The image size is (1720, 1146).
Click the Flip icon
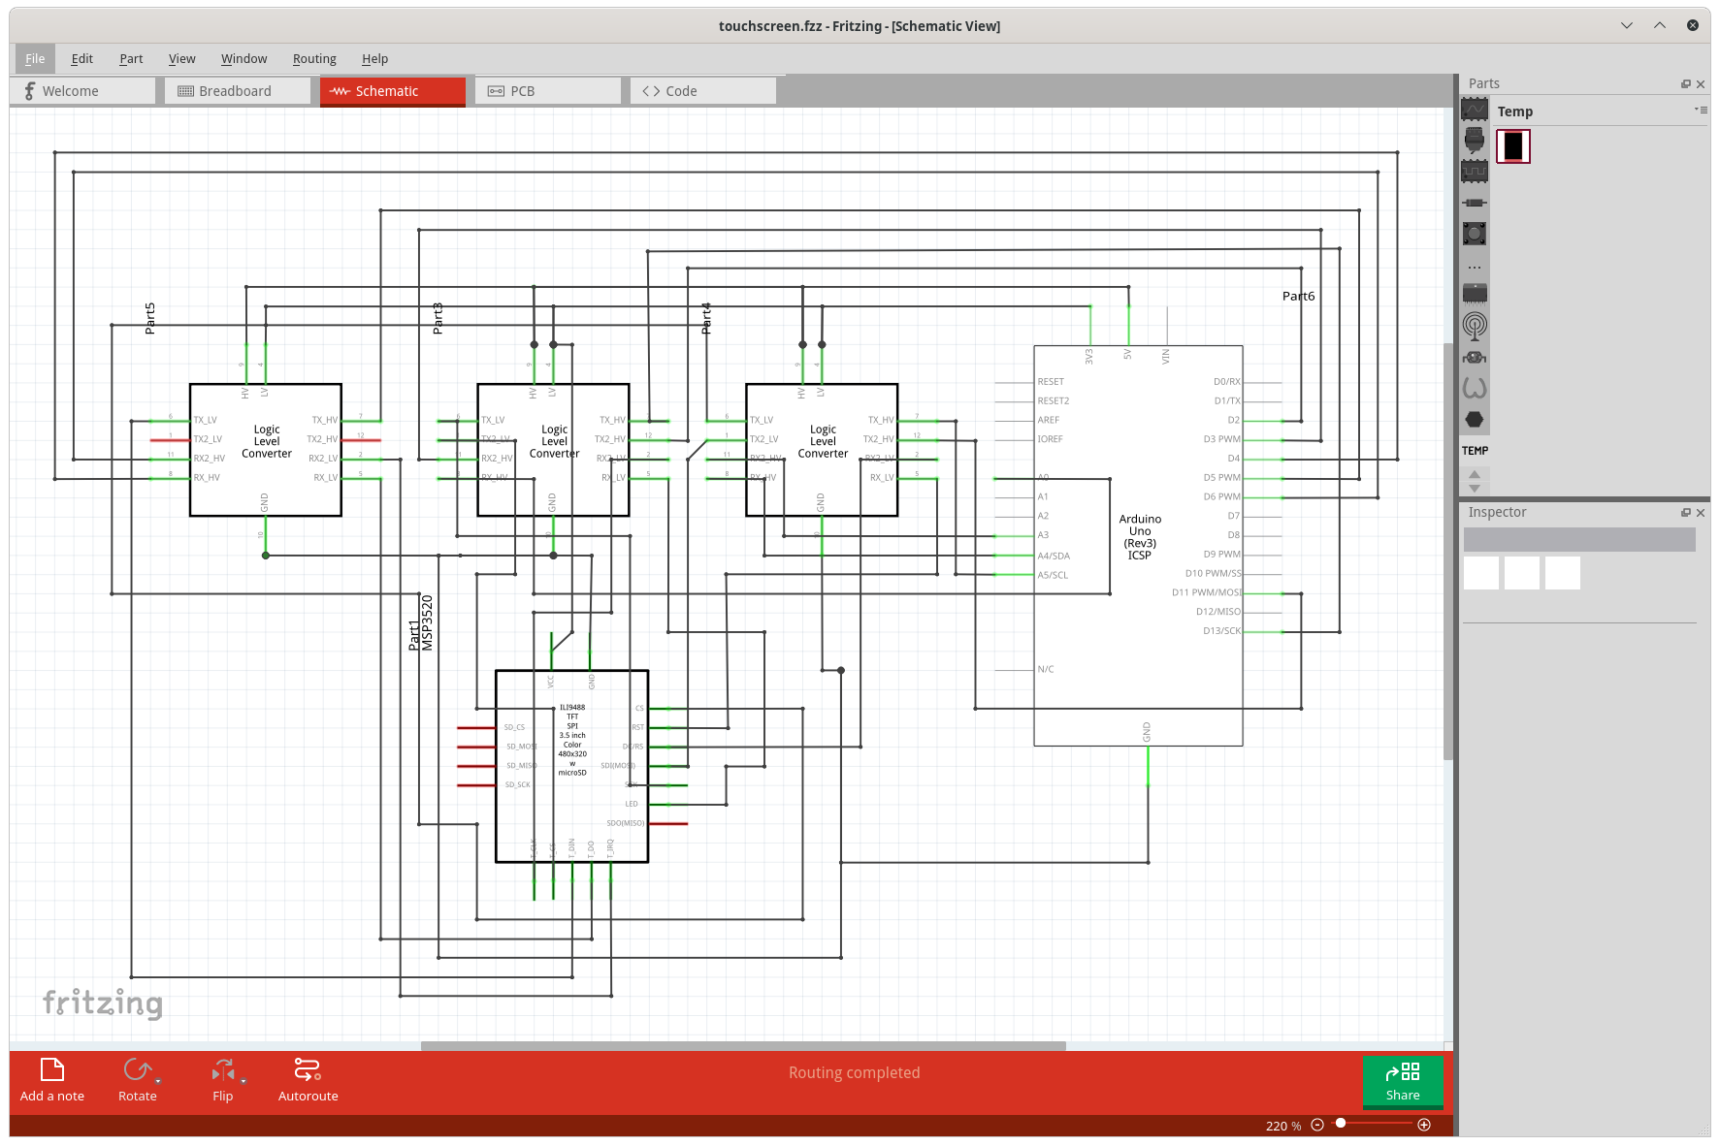pos(222,1069)
